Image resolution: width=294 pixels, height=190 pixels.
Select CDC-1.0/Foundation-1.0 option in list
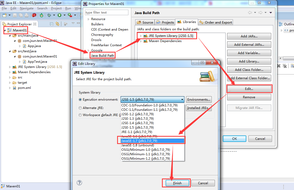point(153,105)
